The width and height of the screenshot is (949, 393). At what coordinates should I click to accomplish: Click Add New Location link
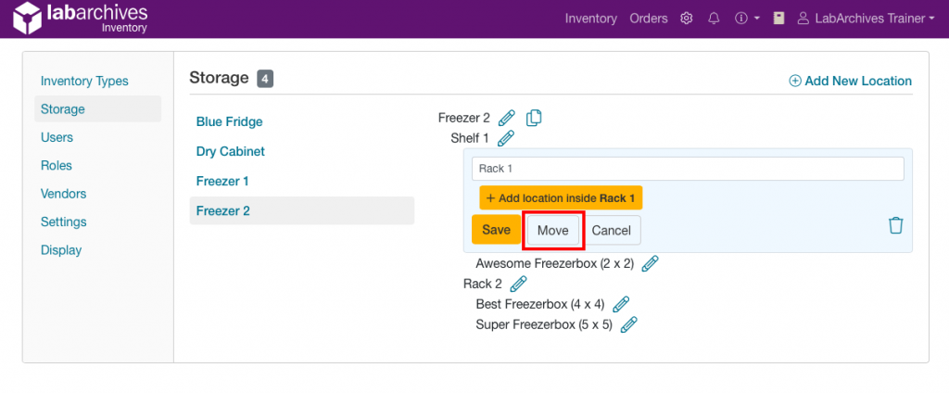click(x=850, y=81)
